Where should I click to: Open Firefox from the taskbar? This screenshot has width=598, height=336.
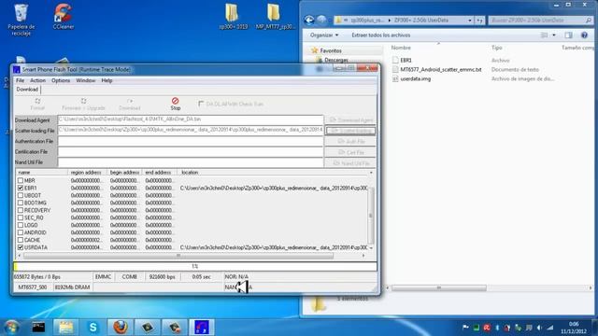pyautogui.click(x=121, y=328)
